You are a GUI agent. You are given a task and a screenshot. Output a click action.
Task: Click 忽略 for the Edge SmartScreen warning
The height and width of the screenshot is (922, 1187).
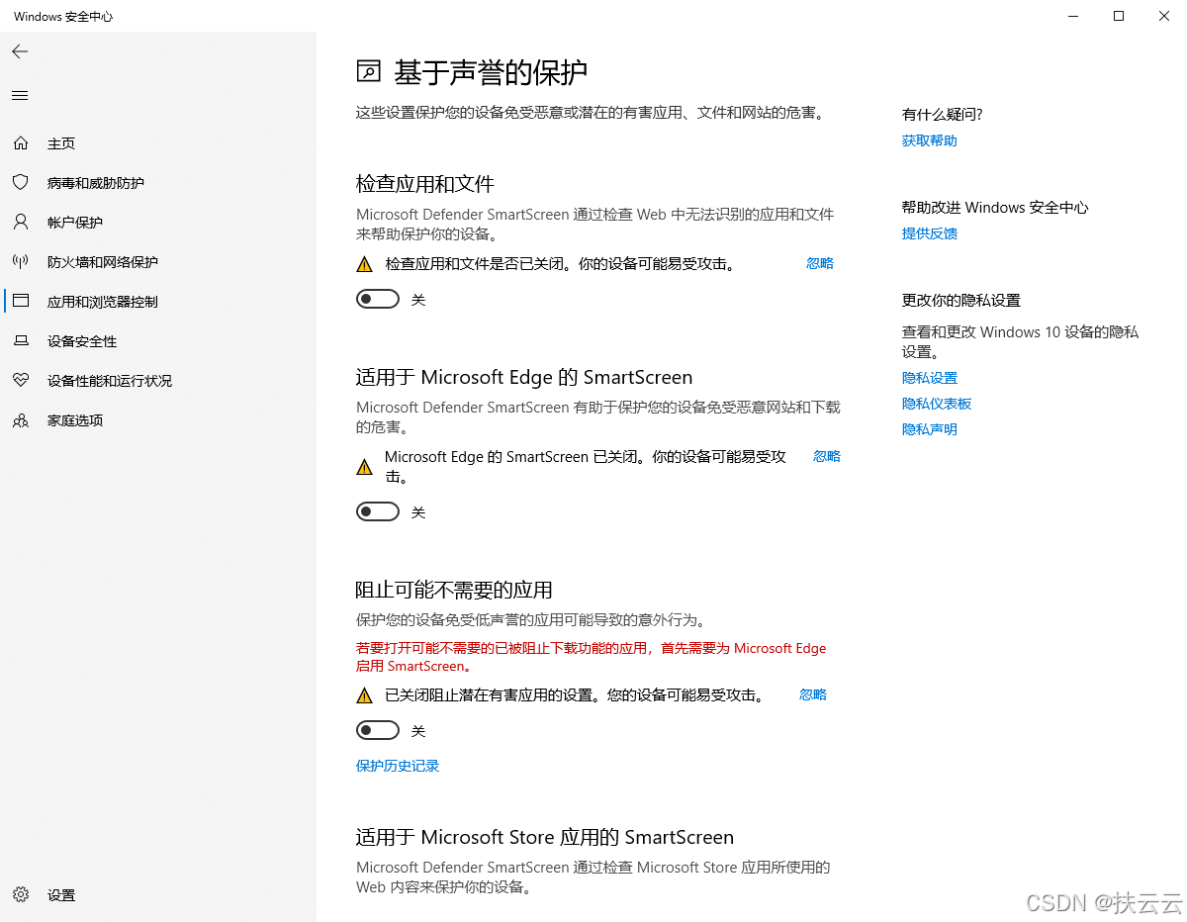tap(827, 456)
